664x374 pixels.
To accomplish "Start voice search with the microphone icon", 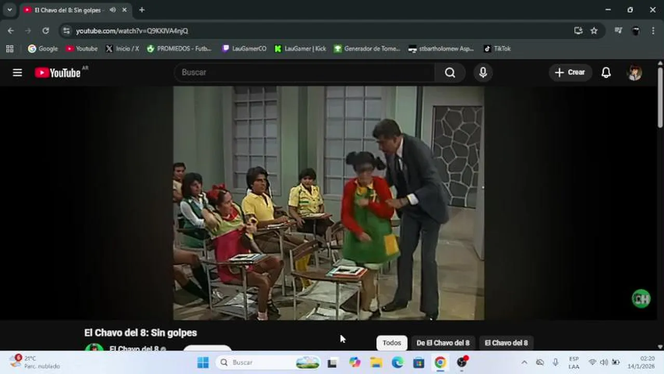I will click(483, 73).
